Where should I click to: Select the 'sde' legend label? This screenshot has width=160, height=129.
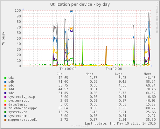pos(11,93)
